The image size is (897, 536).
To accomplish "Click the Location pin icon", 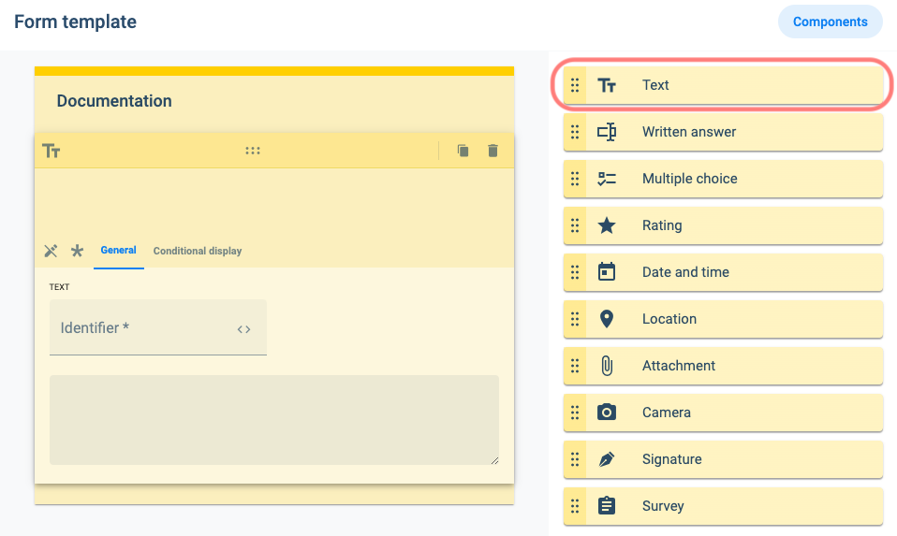I will pos(607,319).
